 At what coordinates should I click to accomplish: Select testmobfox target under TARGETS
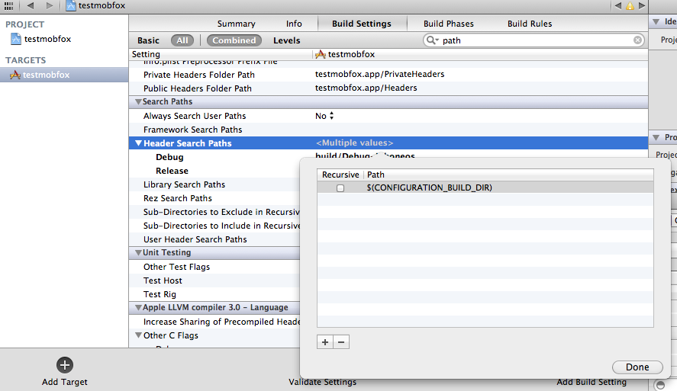64,75
